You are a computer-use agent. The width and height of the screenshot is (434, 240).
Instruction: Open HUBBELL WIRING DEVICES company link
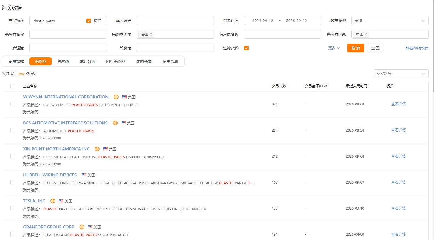pos(50,175)
